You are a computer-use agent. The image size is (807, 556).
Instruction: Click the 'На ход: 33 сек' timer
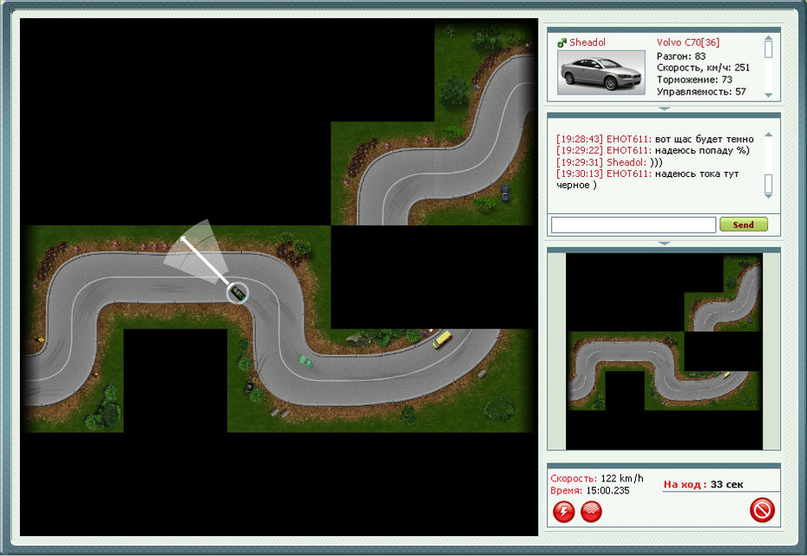tap(703, 484)
